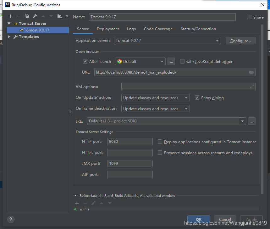Move before launch task down
Screen dimensions: 270x229
coord(109,203)
